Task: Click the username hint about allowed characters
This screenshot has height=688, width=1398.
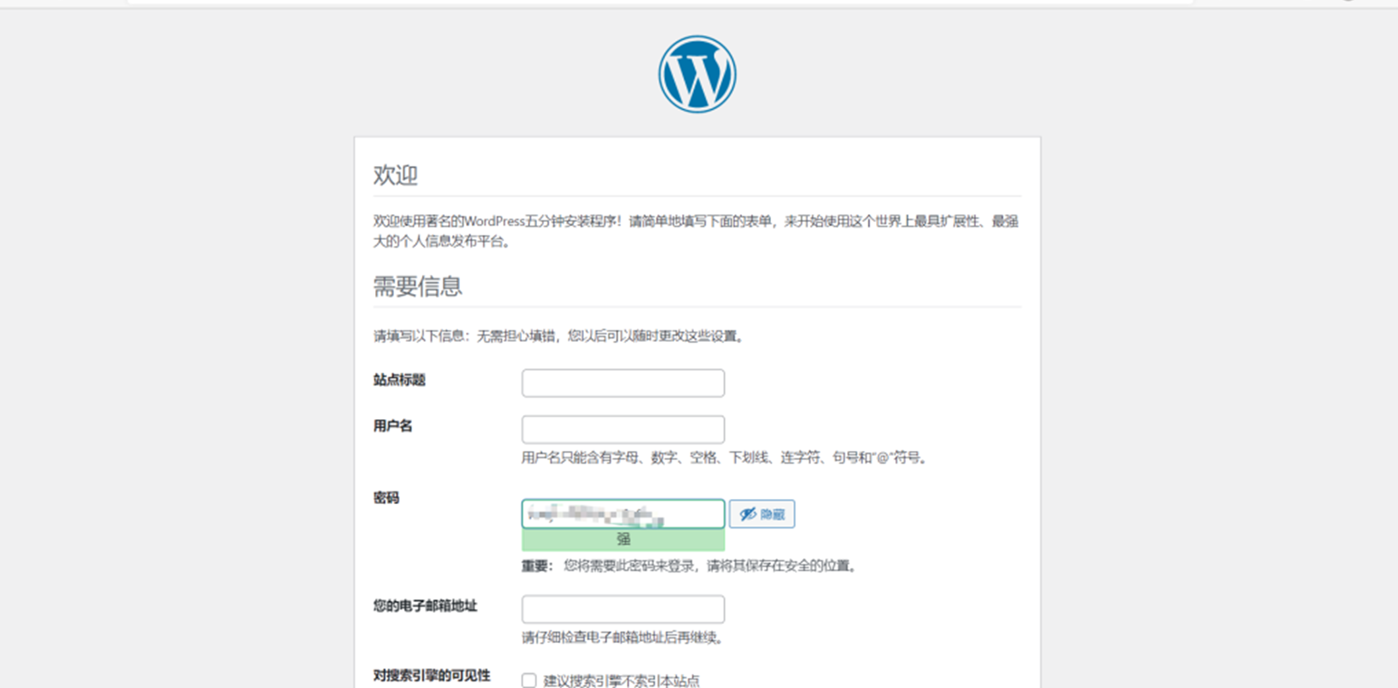Action: point(725,457)
